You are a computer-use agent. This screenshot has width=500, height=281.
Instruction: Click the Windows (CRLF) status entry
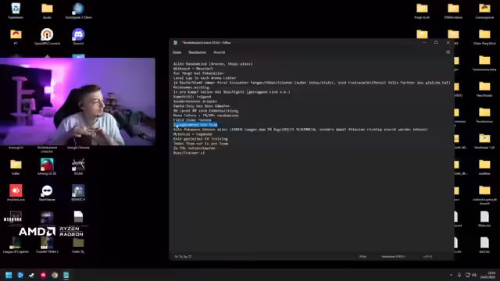[393, 257]
